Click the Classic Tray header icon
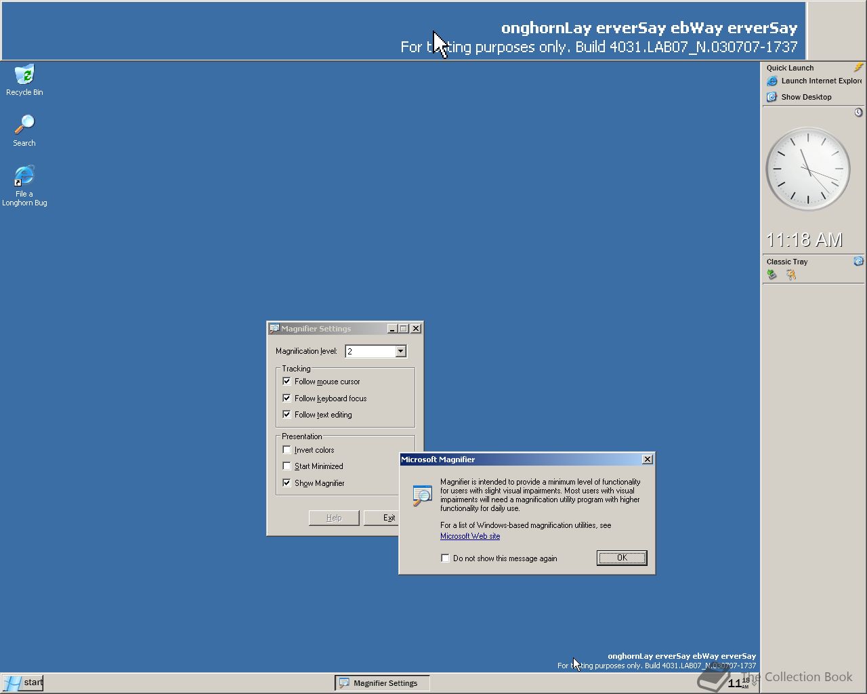Viewport: 867px width, 694px height. (x=858, y=261)
